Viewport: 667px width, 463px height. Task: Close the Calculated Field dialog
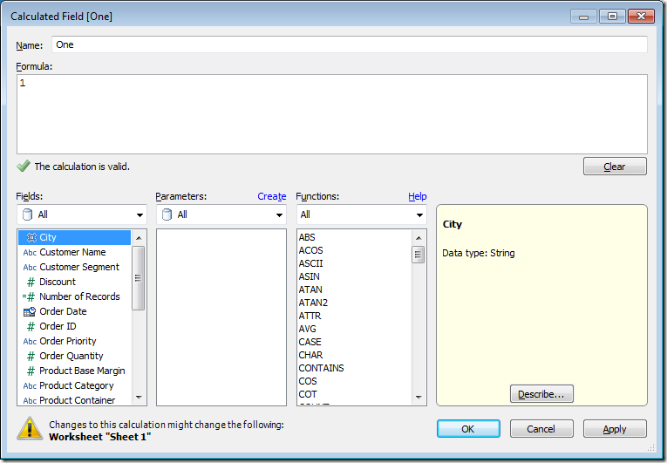click(x=641, y=17)
